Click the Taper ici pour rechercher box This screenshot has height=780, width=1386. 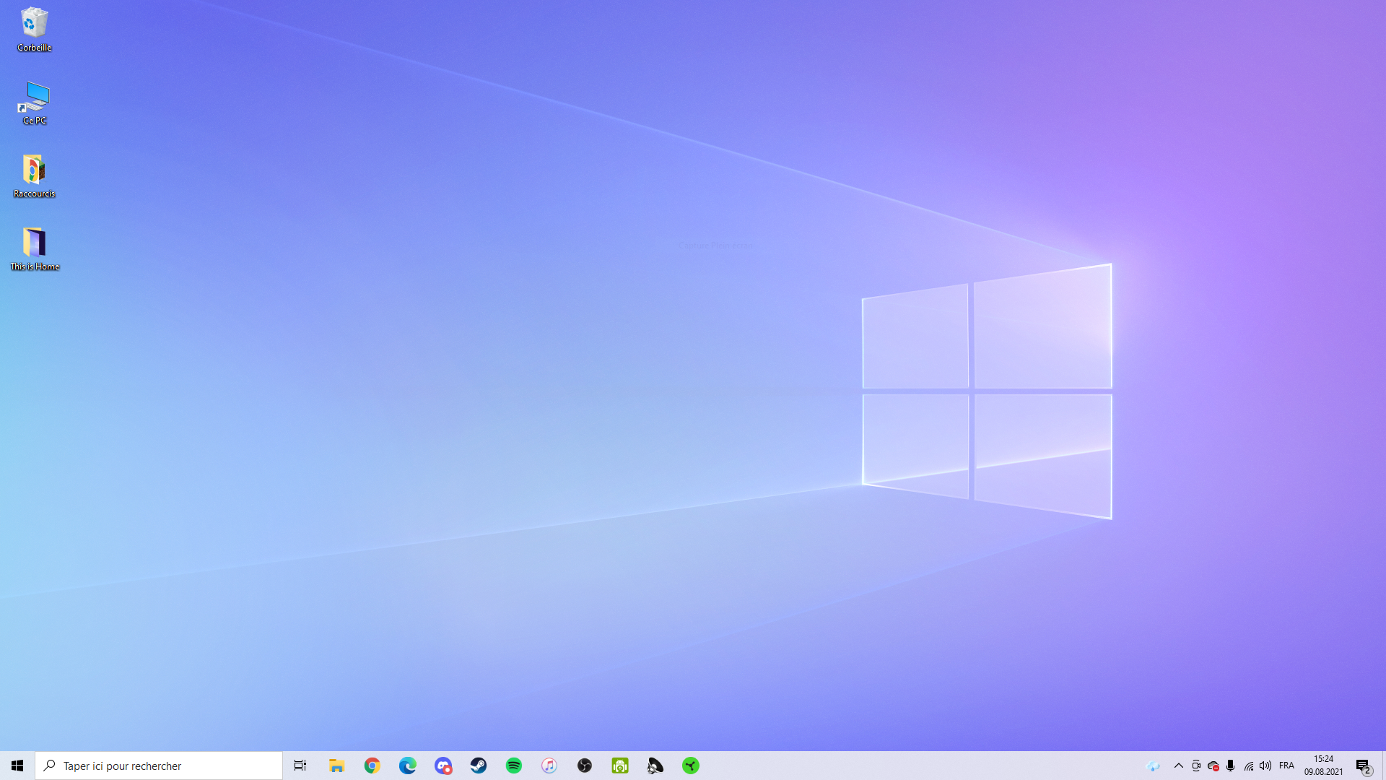point(159,766)
